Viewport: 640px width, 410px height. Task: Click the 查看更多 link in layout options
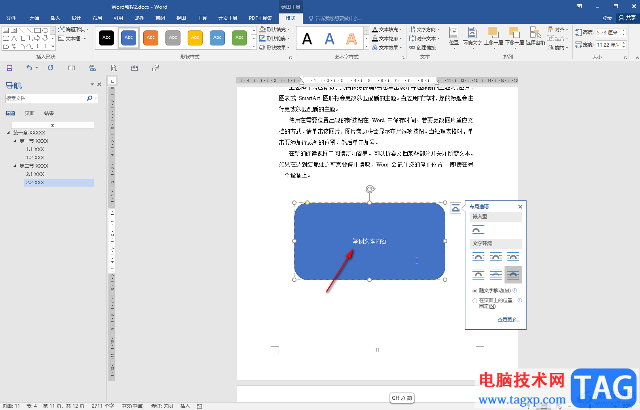509,320
